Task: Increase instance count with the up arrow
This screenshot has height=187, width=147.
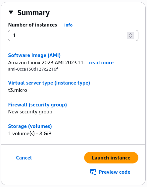Action: tap(130, 34)
